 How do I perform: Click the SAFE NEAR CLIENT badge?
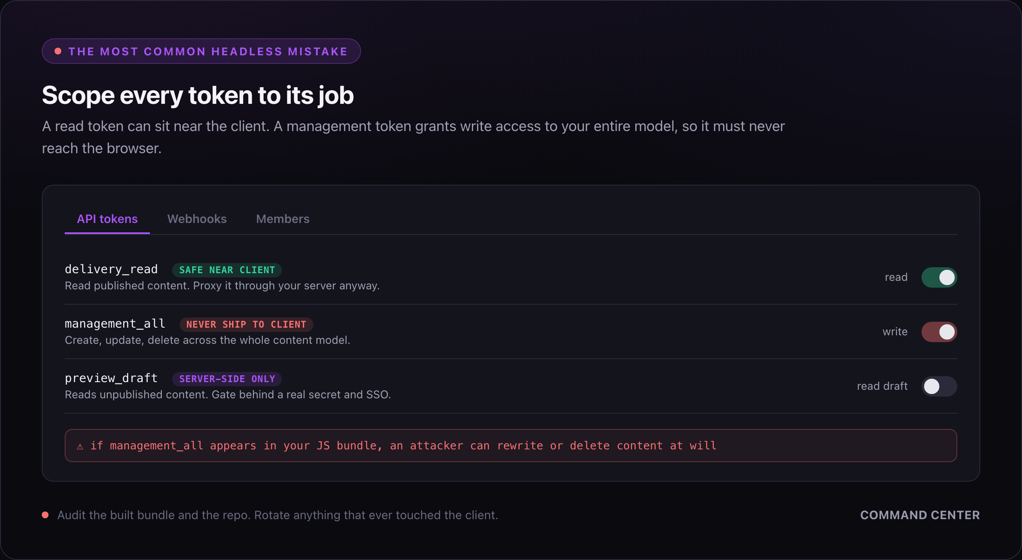(x=227, y=270)
